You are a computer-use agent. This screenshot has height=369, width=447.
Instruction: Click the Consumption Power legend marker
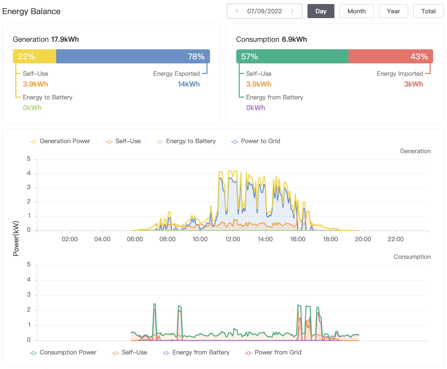tap(33, 353)
